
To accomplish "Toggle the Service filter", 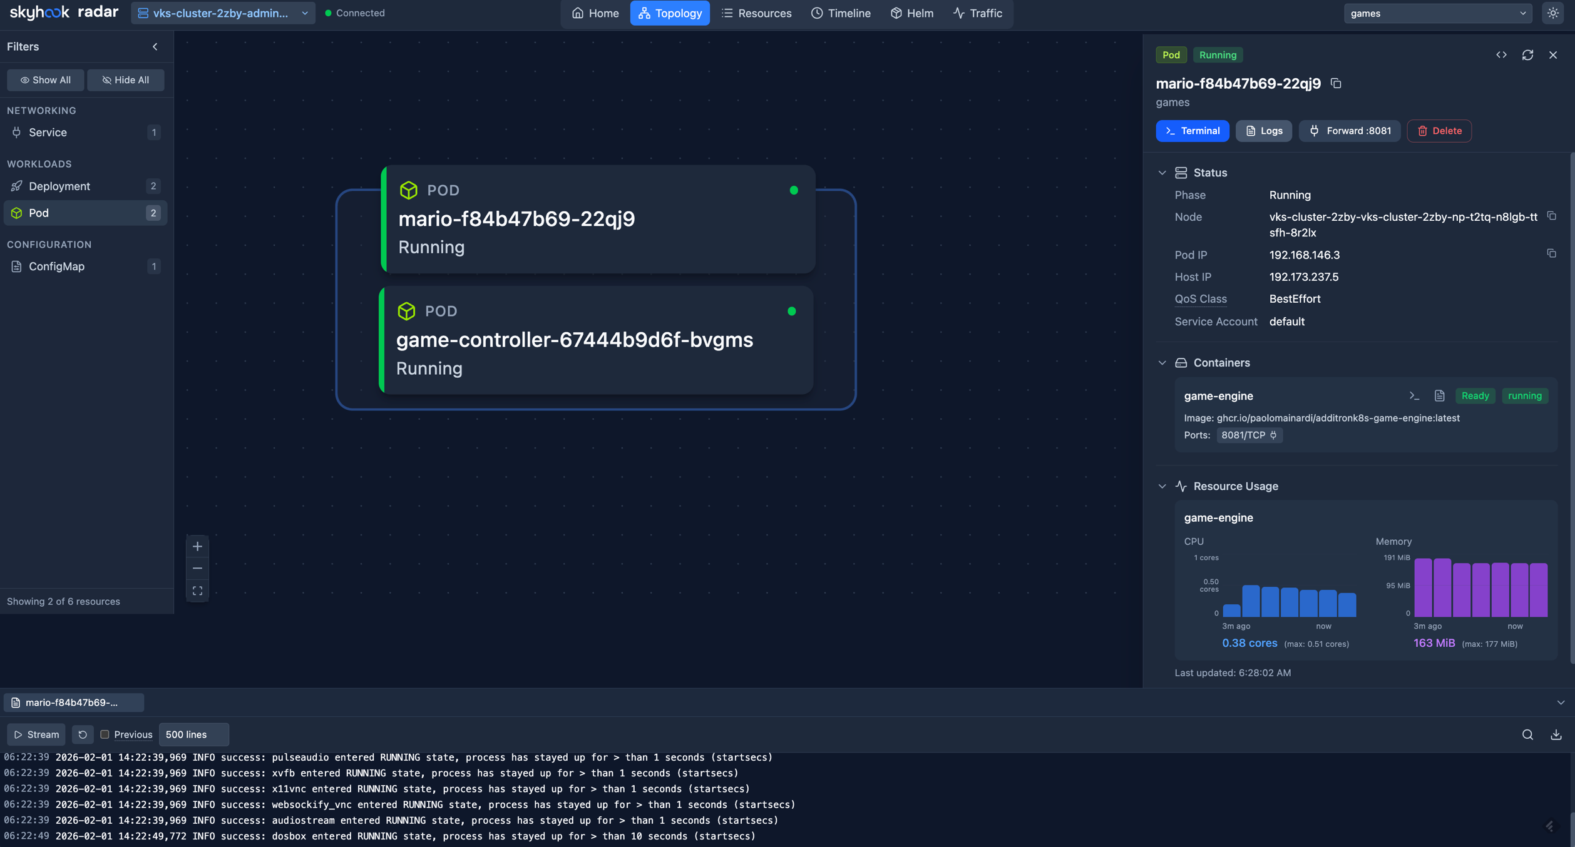I will pyautogui.click(x=86, y=133).
